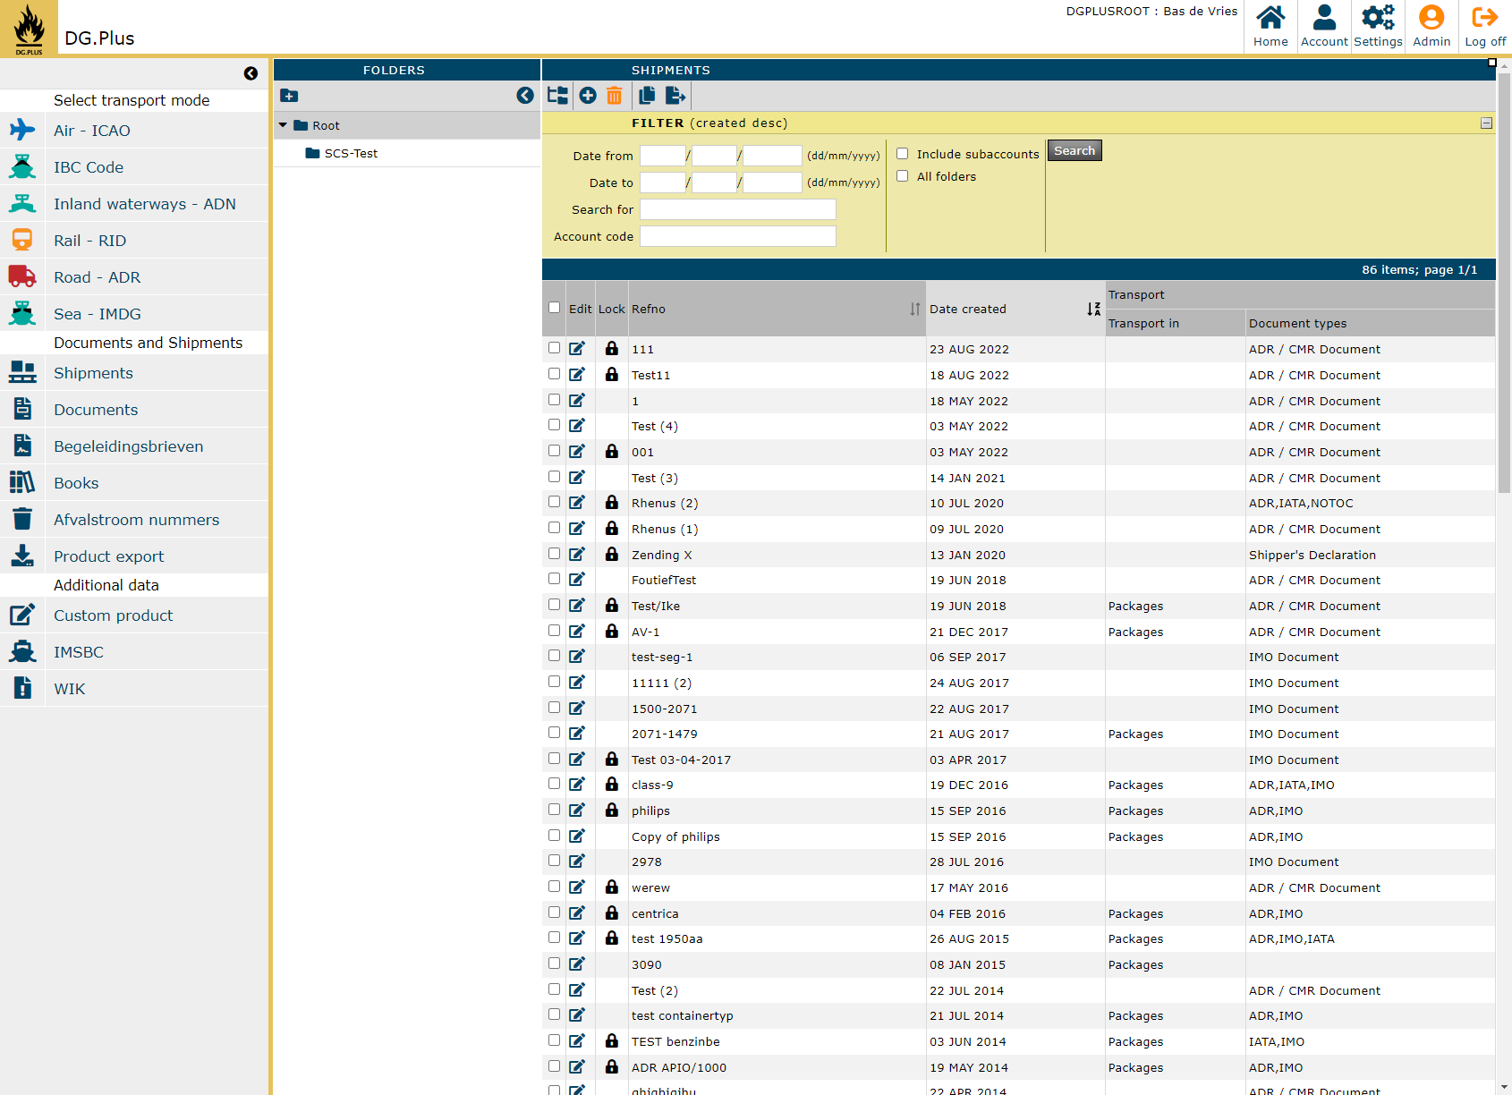The image size is (1512, 1095).
Task: Tick checkbox for shipment 111
Action: coord(555,348)
